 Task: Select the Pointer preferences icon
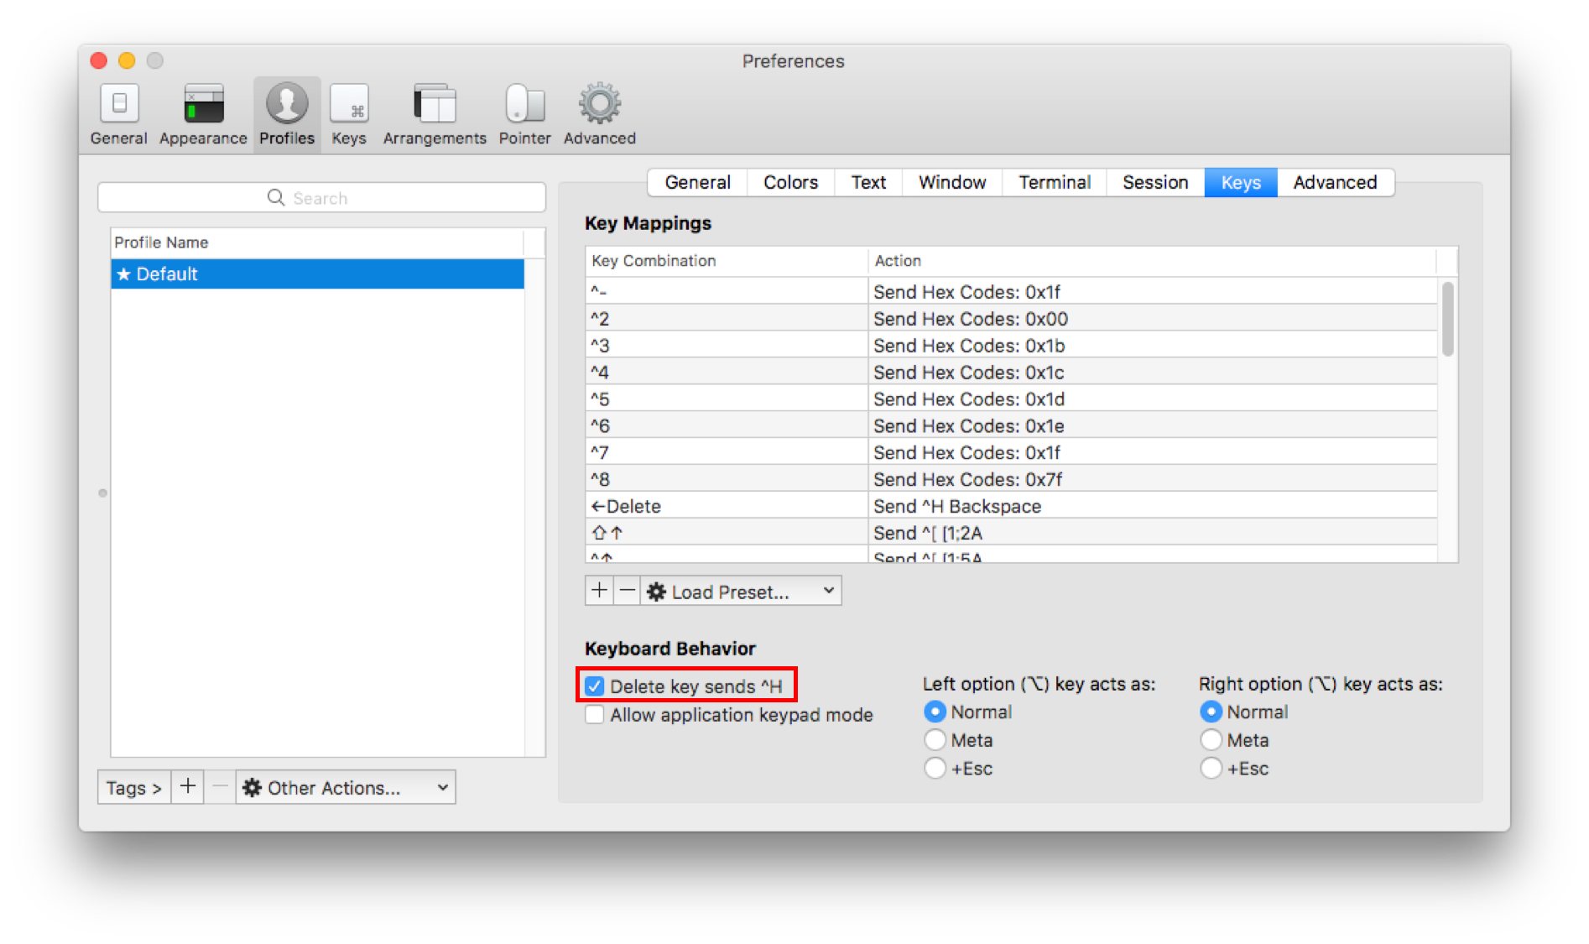point(524,113)
